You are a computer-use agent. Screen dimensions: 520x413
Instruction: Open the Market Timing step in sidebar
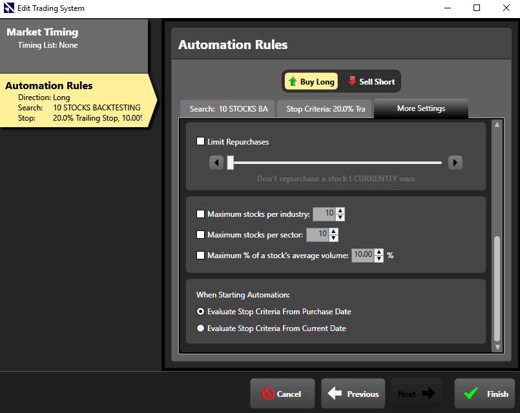[74, 37]
